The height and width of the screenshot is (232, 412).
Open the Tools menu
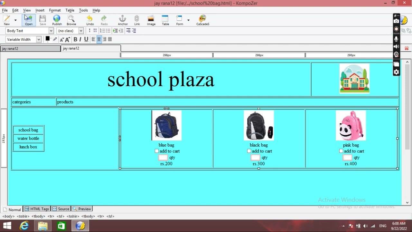(x=83, y=10)
